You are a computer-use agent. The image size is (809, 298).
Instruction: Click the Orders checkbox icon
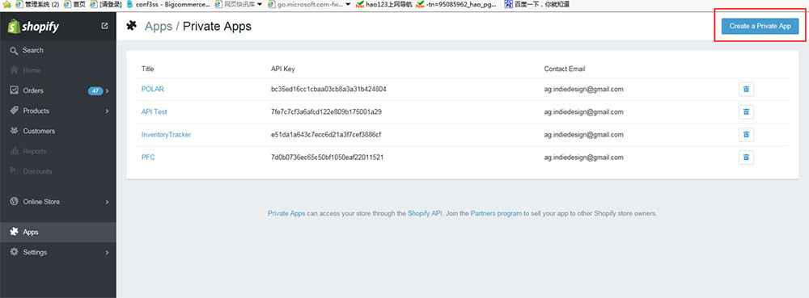(14, 90)
